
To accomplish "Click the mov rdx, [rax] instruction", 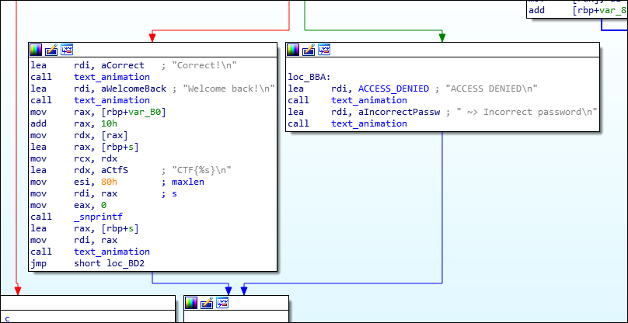I will [79, 135].
